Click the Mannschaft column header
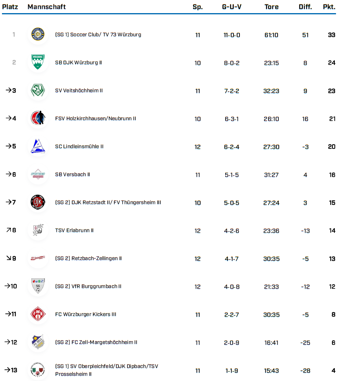 (46, 7)
